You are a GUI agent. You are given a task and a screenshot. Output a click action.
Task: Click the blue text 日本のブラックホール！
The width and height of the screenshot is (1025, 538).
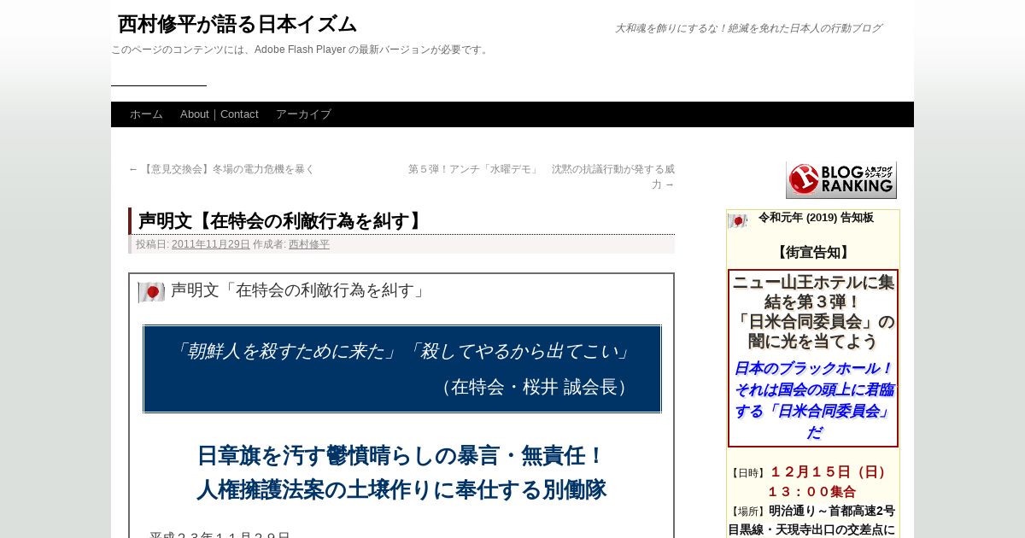pos(813,368)
